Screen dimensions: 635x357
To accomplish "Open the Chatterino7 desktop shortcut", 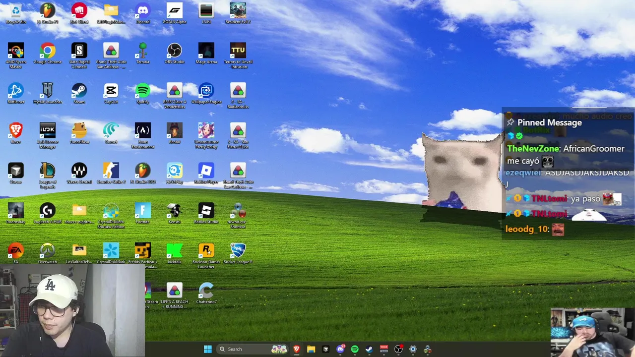I will coord(206,294).
